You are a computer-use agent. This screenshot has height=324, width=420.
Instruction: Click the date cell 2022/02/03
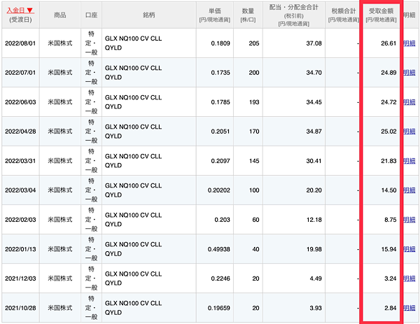tap(20, 220)
